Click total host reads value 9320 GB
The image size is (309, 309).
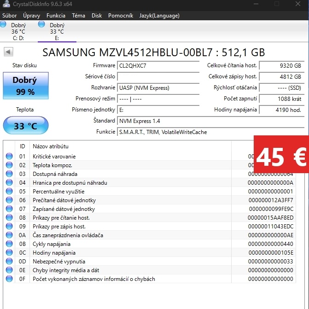point(282,66)
